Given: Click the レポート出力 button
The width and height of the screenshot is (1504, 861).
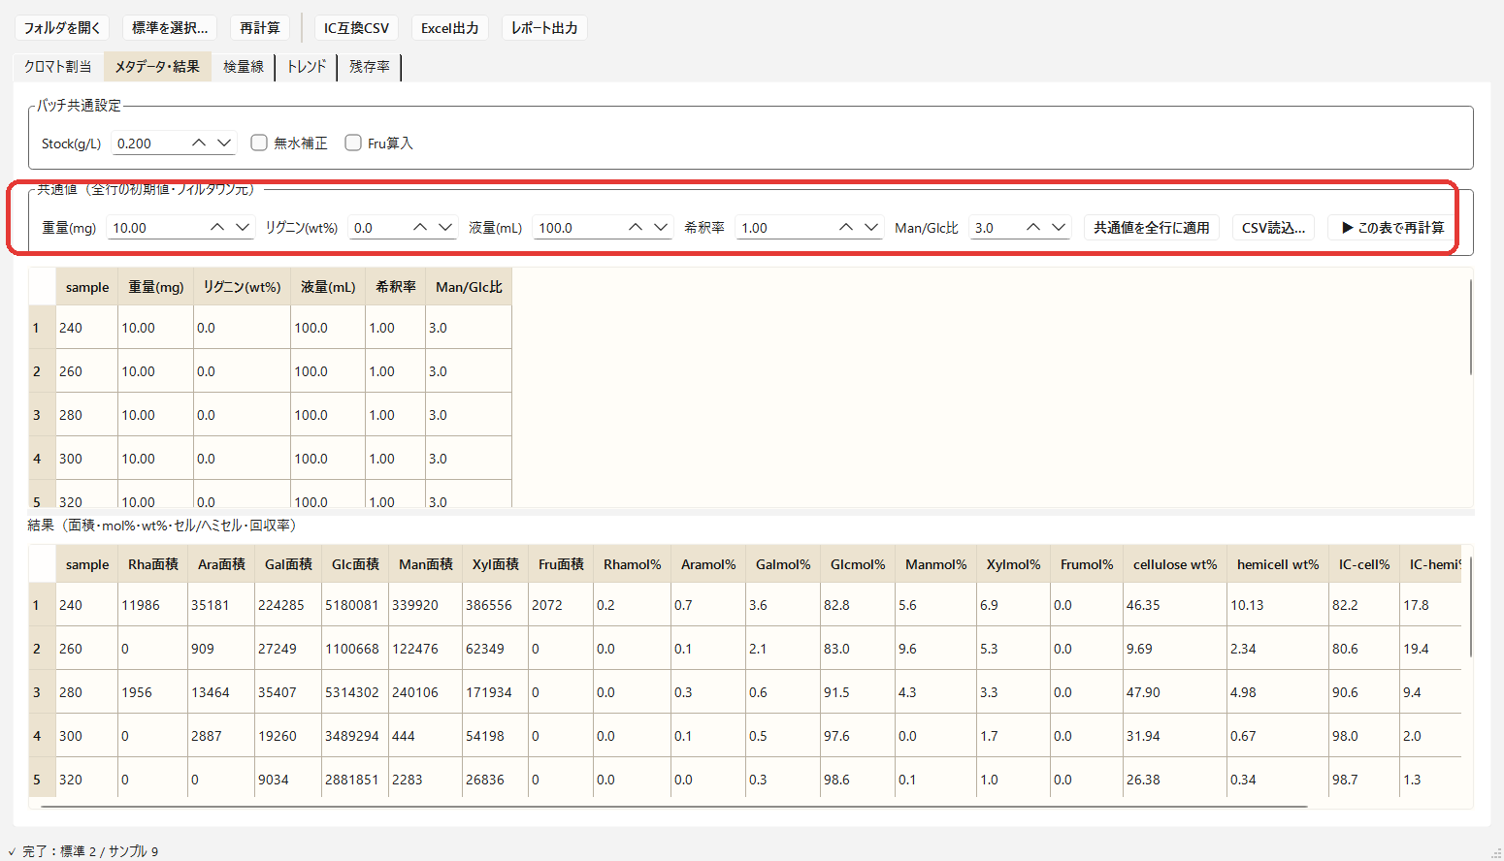Looking at the screenshot, I should coord(544,28).
